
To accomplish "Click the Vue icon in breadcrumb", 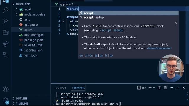I will click(56, 4).
